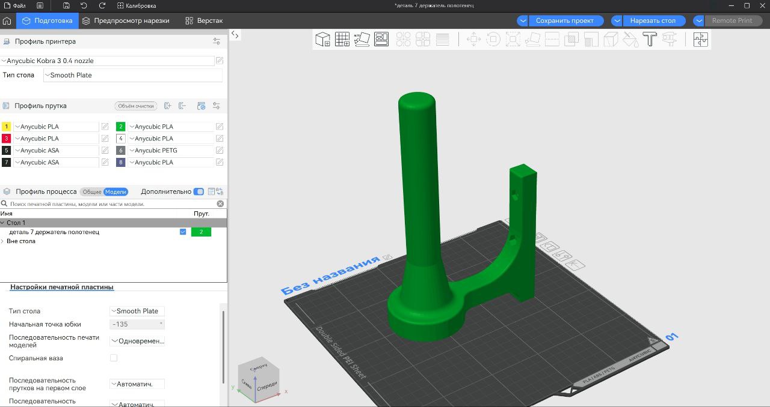Uncheck the деталь 7 держатель полотенец checkbox

click(x=183, y=232)
